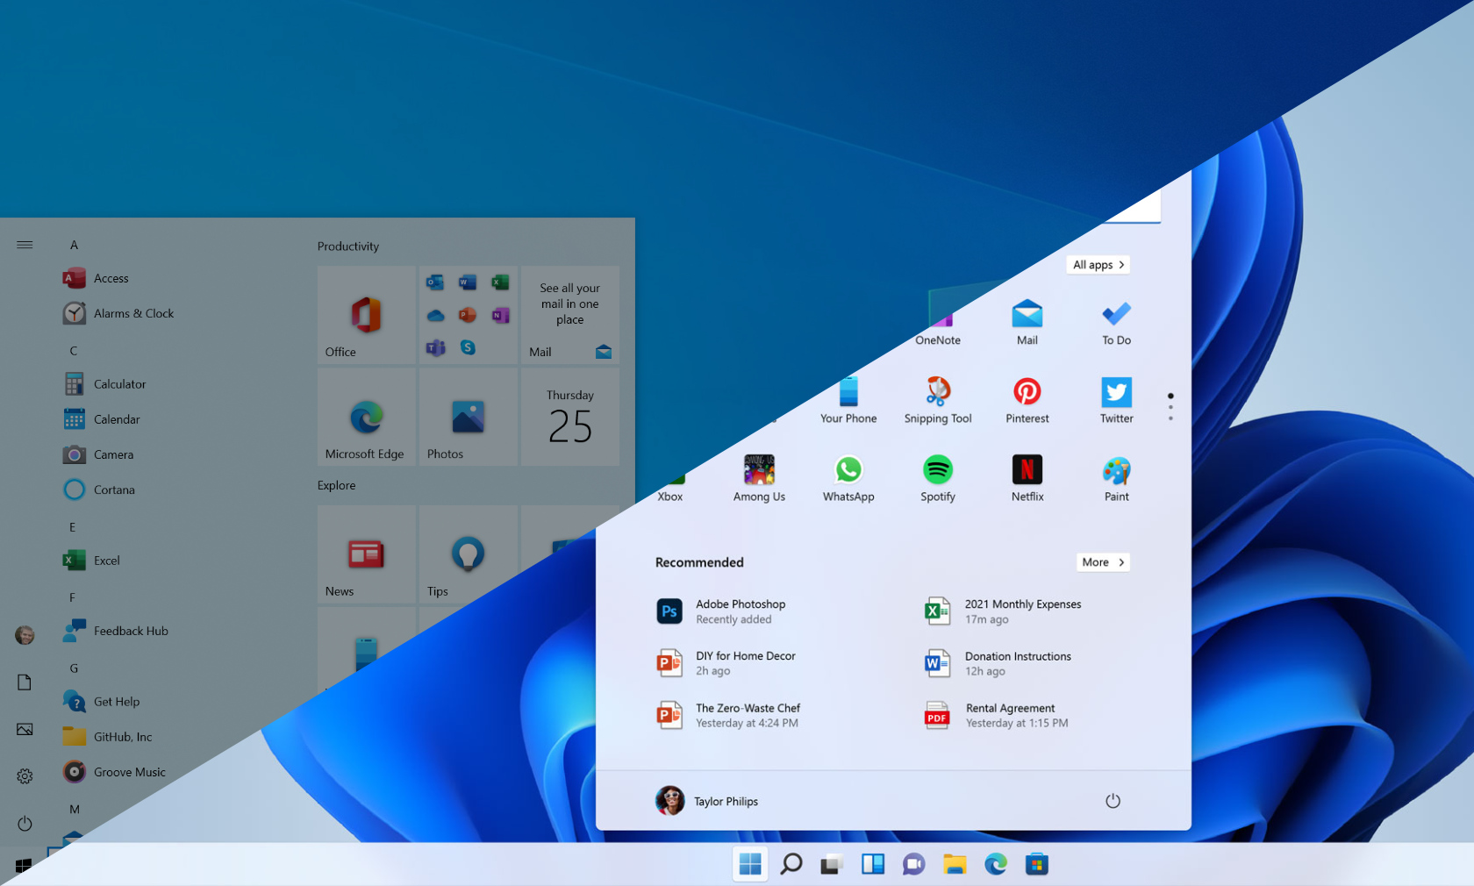1474x886 pixels.
Task: Click the To Do app icon
Action: (1116, 315)
